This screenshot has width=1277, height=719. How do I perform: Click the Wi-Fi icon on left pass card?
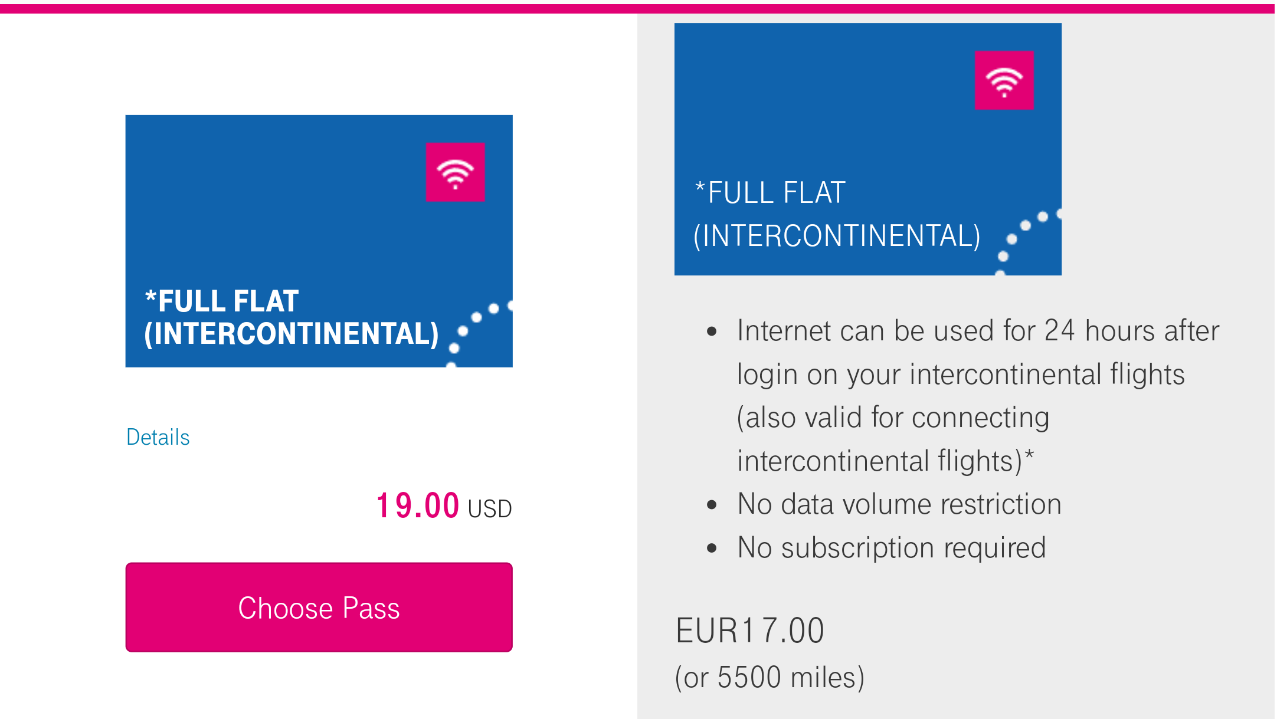coord(455,172)
